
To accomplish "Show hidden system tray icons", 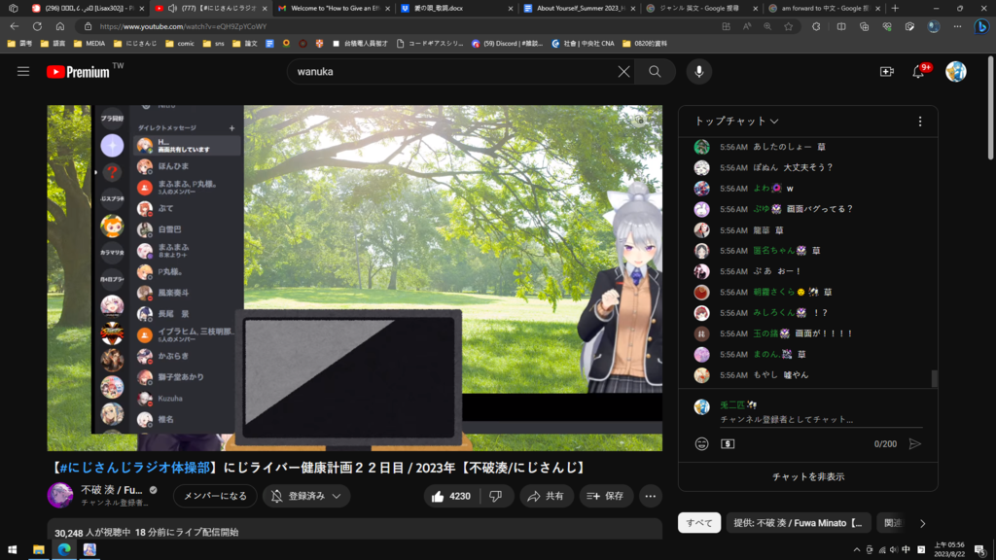I will [x=857, y=550].
